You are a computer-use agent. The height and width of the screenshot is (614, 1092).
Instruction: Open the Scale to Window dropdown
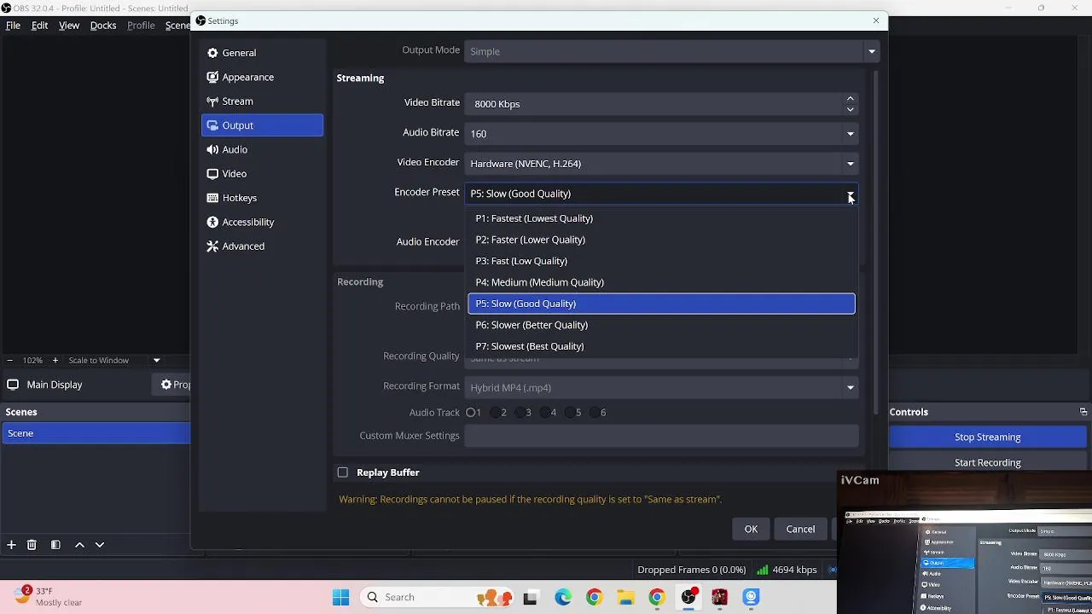coord(113,360)
